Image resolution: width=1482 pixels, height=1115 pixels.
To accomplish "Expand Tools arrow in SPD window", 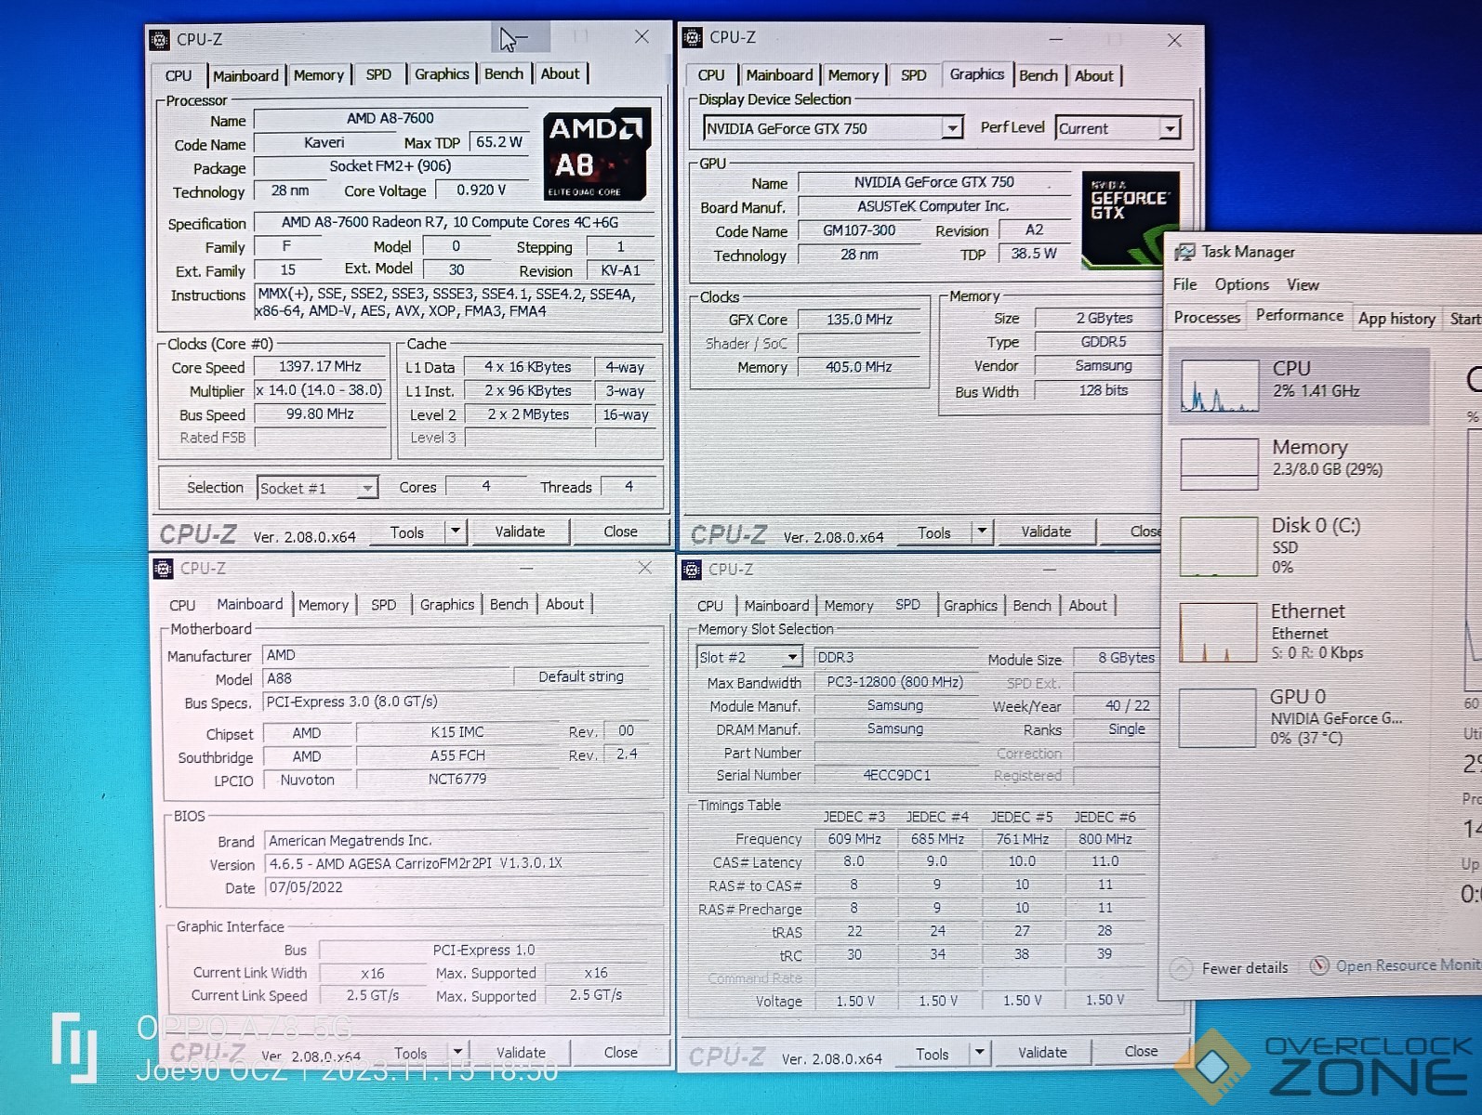I will [979, 1053].
